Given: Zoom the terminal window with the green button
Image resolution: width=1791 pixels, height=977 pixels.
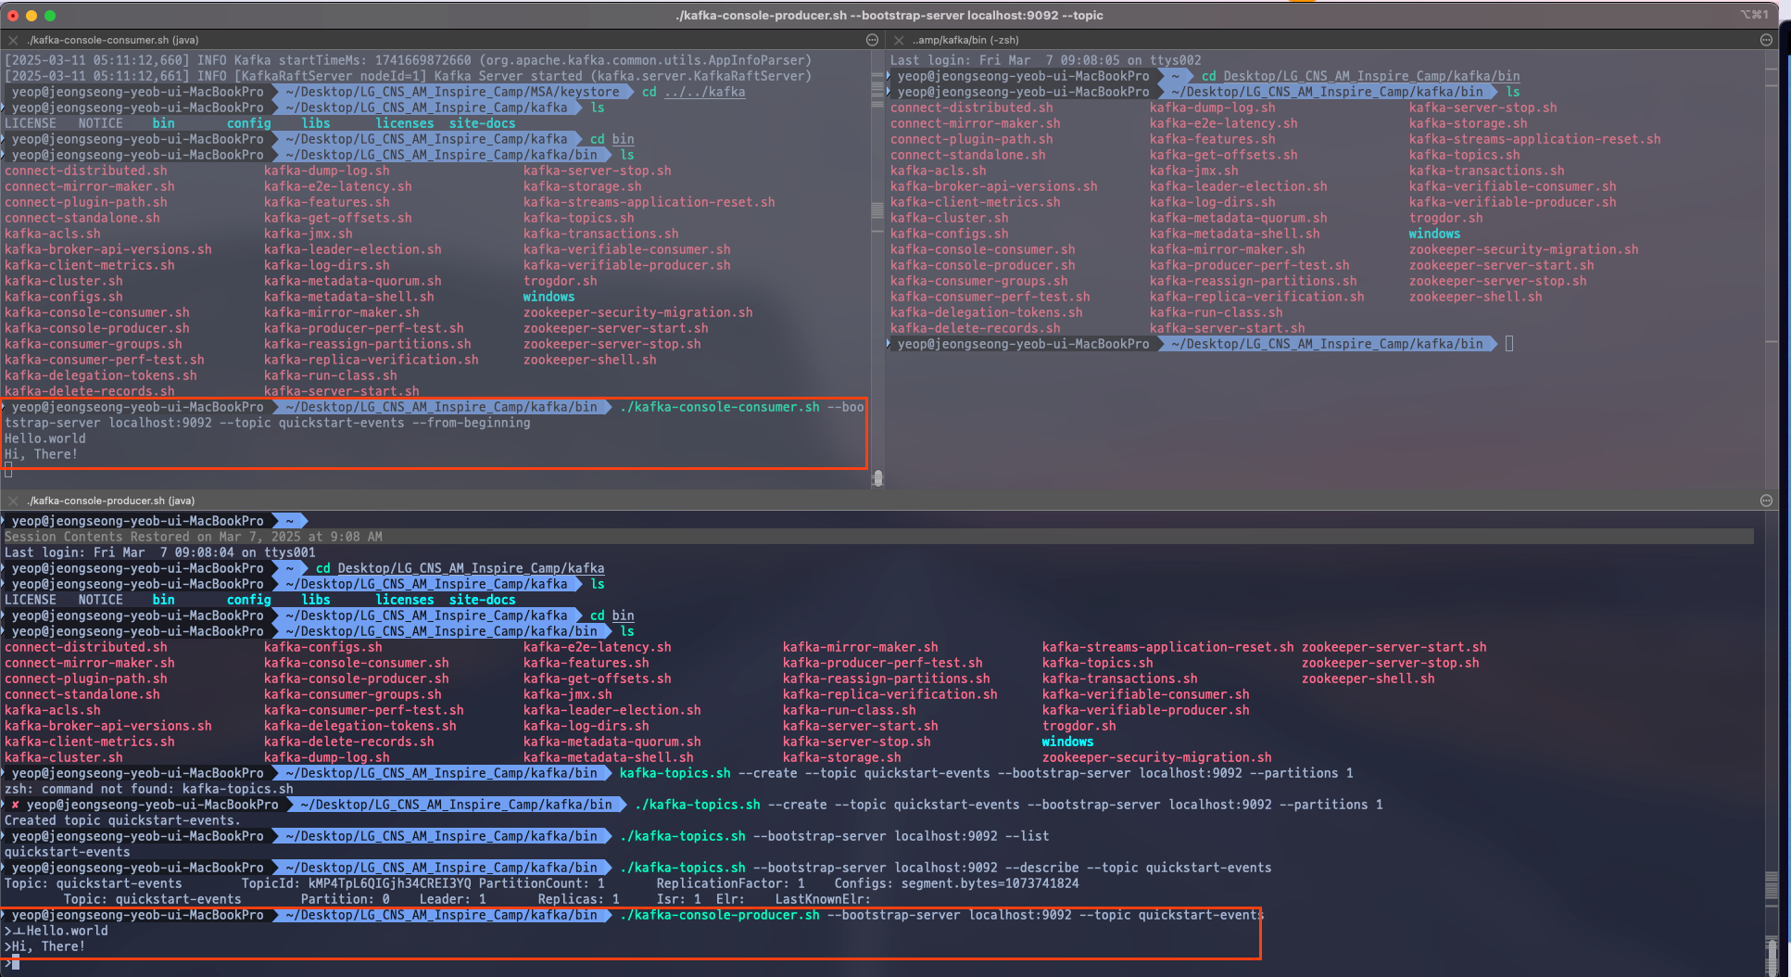Looking at the screenshot, I should 50,16.
